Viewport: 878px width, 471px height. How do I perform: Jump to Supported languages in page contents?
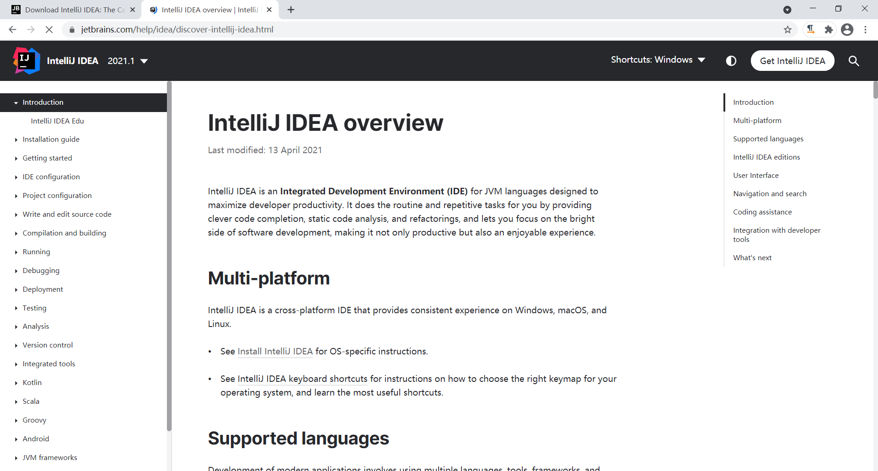pos(768,139)
